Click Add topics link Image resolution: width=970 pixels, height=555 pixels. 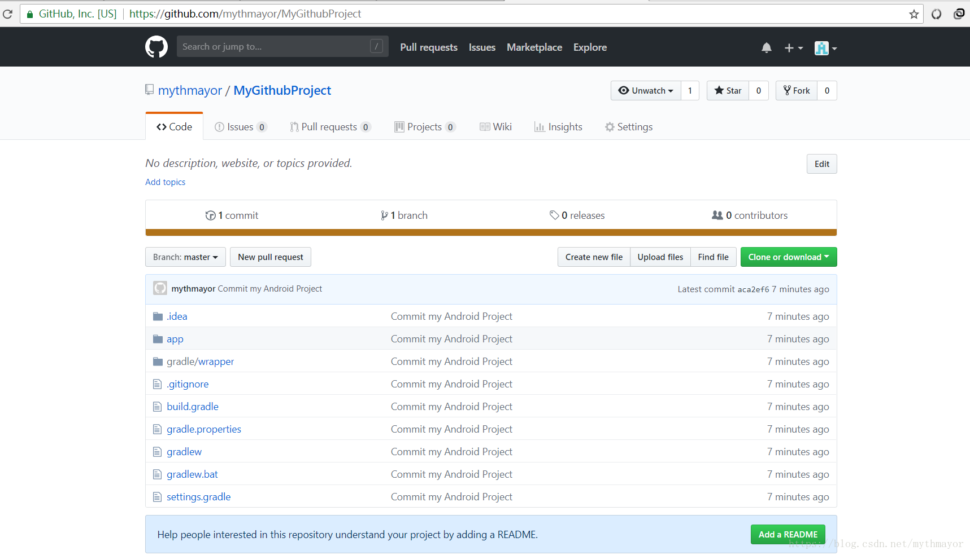165,182
